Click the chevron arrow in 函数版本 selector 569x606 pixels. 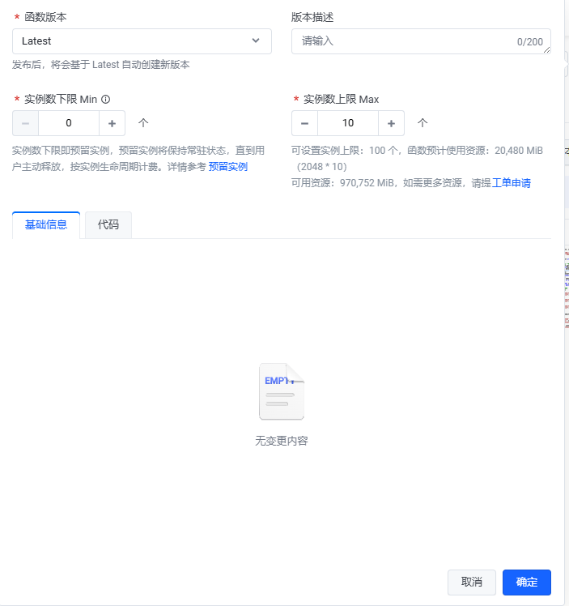click(256, 41)
